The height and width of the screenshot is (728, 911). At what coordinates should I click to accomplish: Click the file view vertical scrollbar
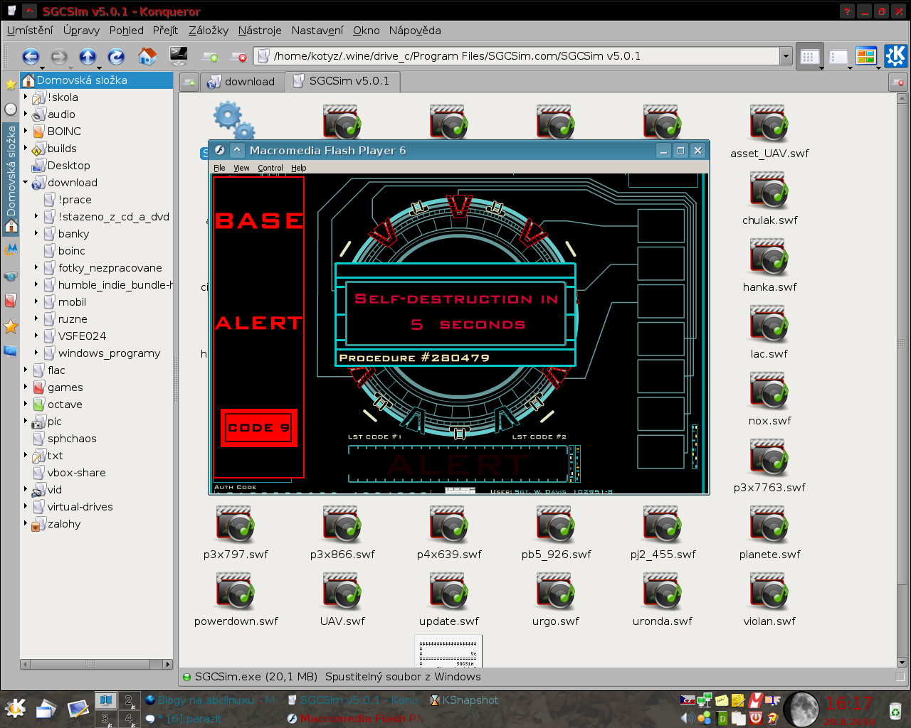901,380
